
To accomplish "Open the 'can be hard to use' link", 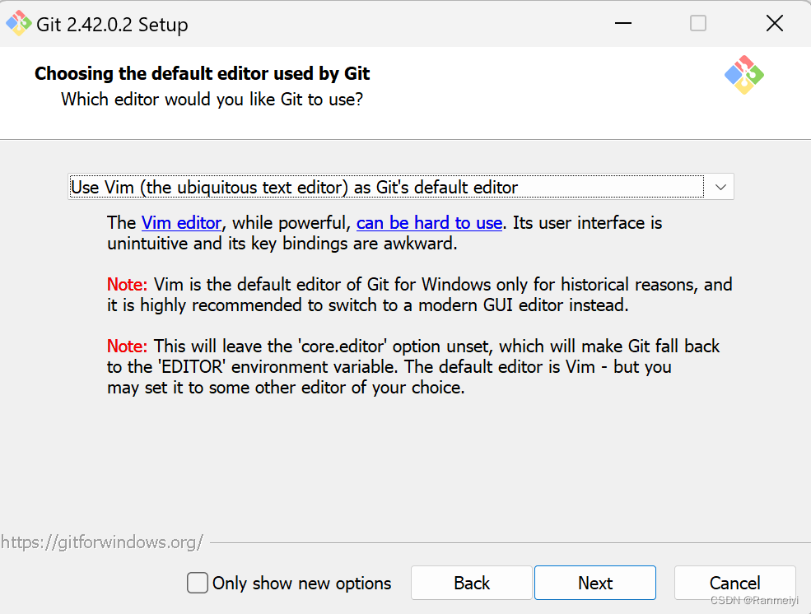I will point(429,223).
